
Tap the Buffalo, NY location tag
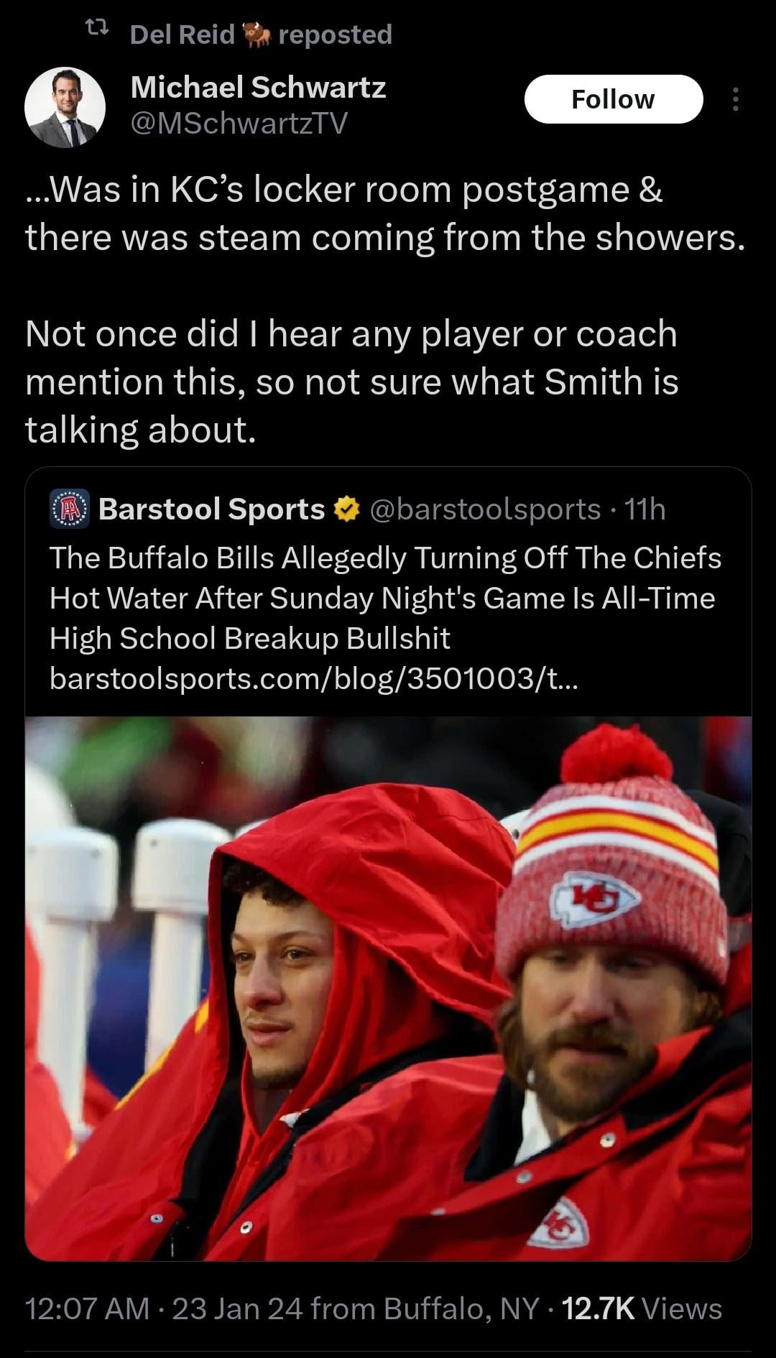[461, 1308]
